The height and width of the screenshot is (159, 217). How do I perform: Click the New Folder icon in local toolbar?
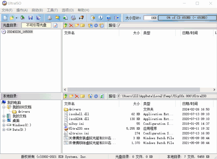pos(71,96)
